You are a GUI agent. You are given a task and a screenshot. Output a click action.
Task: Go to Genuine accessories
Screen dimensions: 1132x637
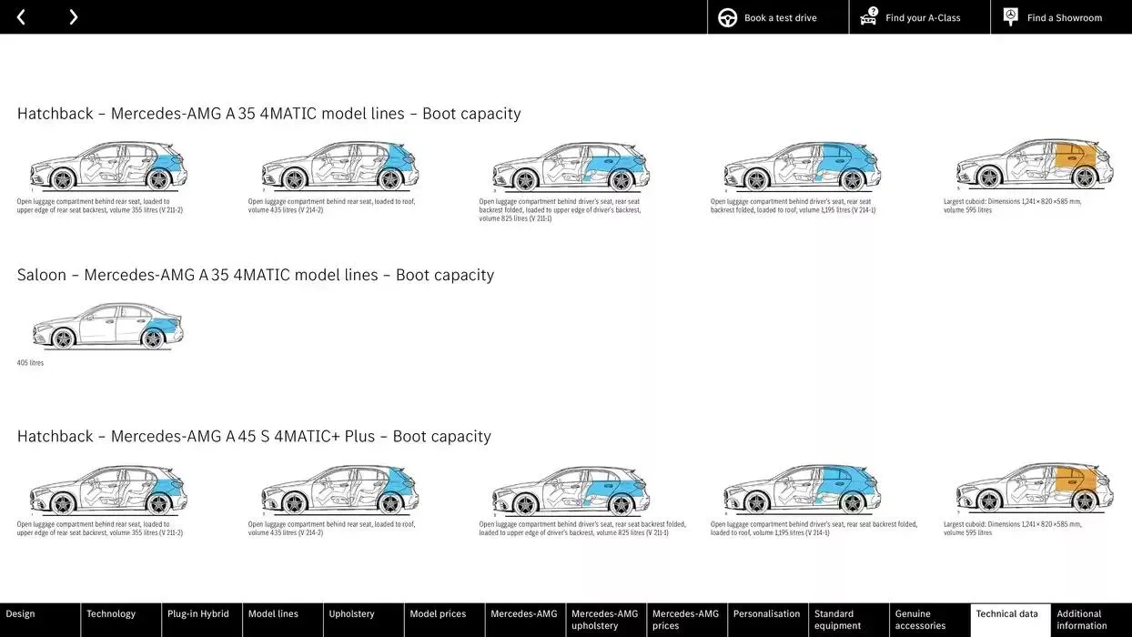pyautogui.click(x=927, y=620)
